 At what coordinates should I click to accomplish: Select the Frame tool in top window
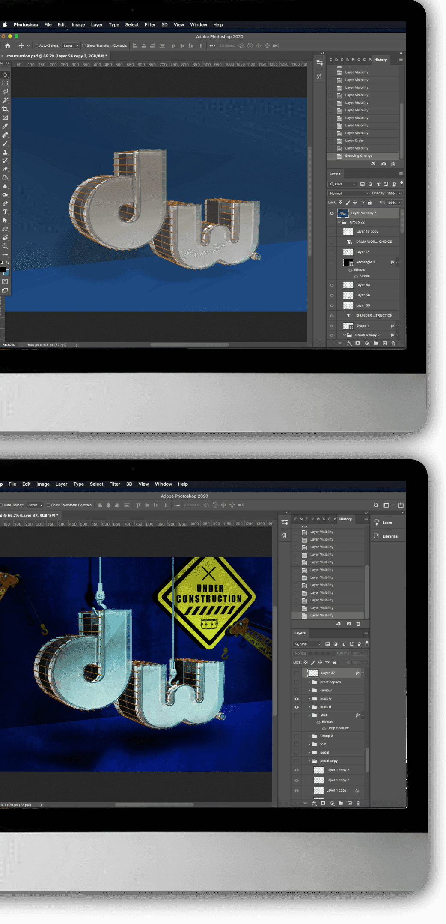coord(5,117)
